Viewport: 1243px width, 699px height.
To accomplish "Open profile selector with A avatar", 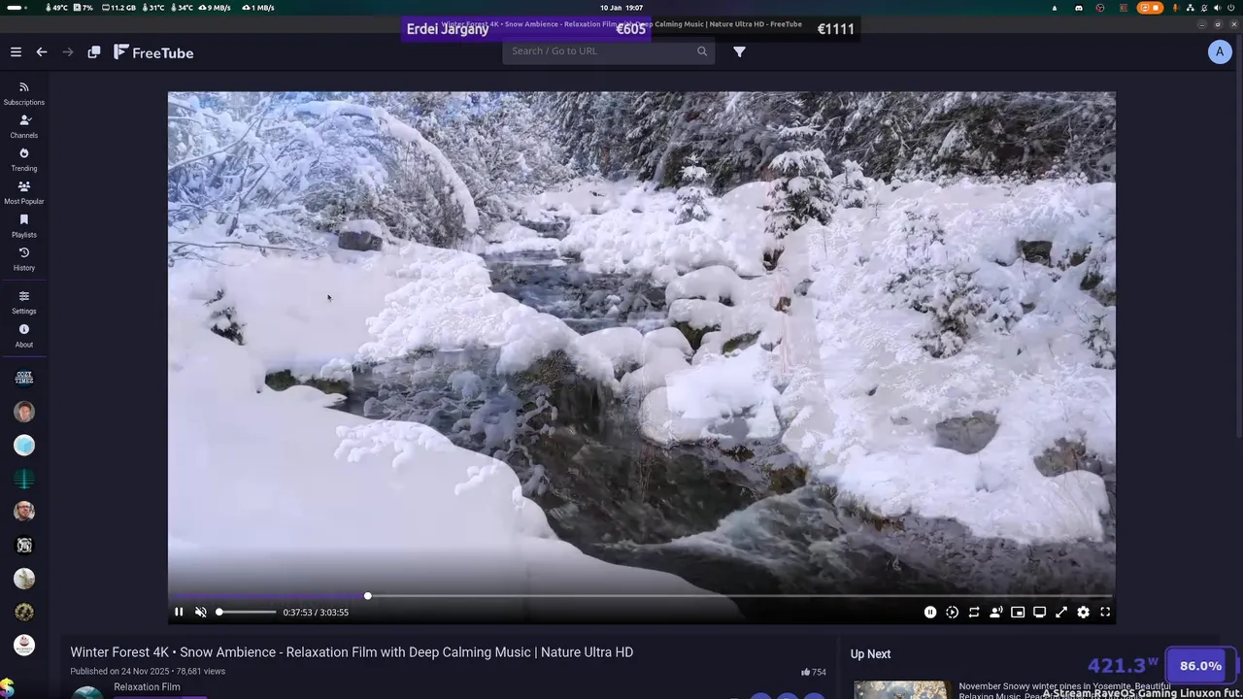I will [x=1220, y=52].
